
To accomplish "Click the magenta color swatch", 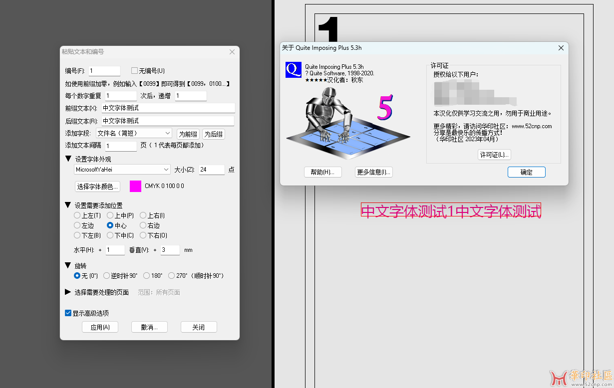I will coord(135,186).
